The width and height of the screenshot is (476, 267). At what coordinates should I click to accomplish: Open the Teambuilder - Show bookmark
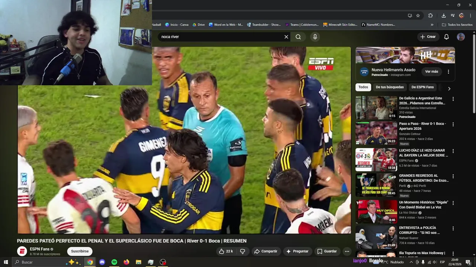(x=264, y=24)
